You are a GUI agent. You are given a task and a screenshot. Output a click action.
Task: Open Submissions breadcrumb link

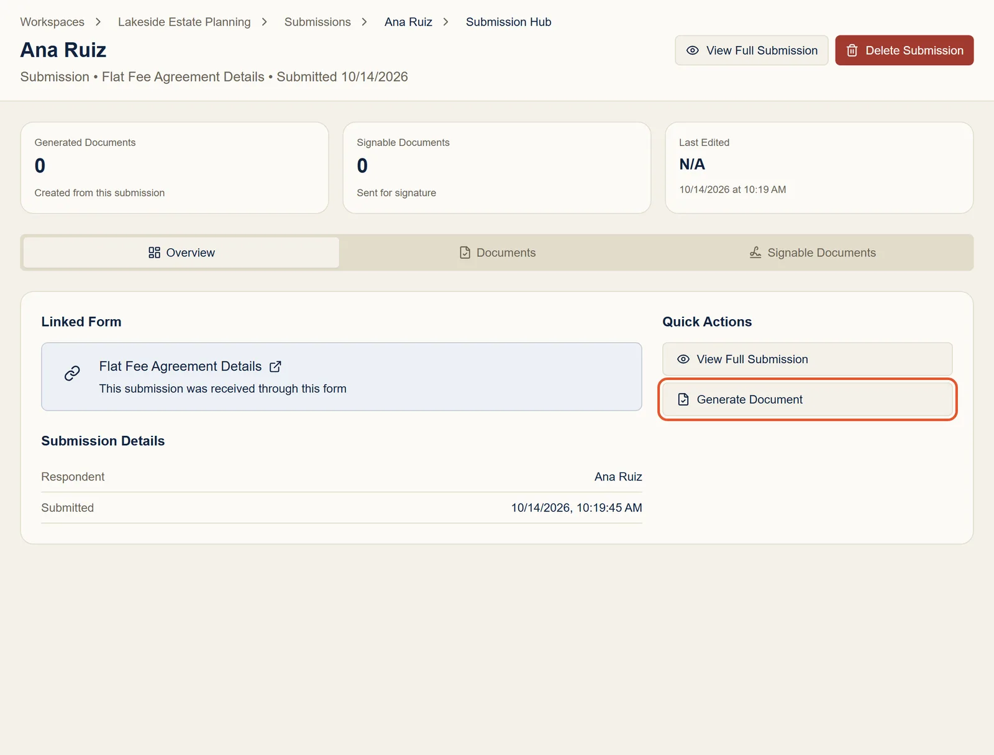317,22
